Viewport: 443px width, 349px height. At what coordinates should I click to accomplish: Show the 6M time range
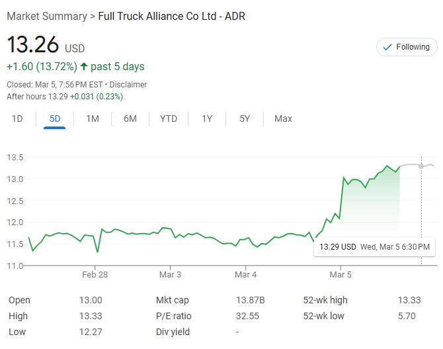130,119
